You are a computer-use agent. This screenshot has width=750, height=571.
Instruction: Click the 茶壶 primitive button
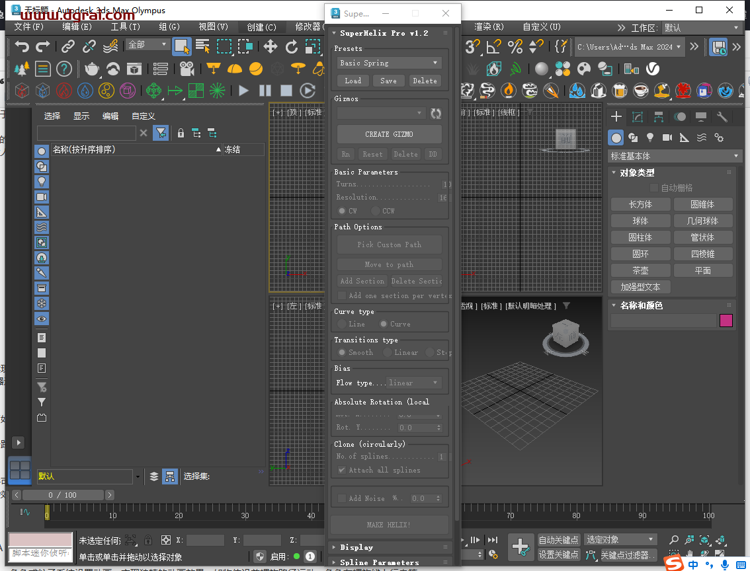[640, 270]
